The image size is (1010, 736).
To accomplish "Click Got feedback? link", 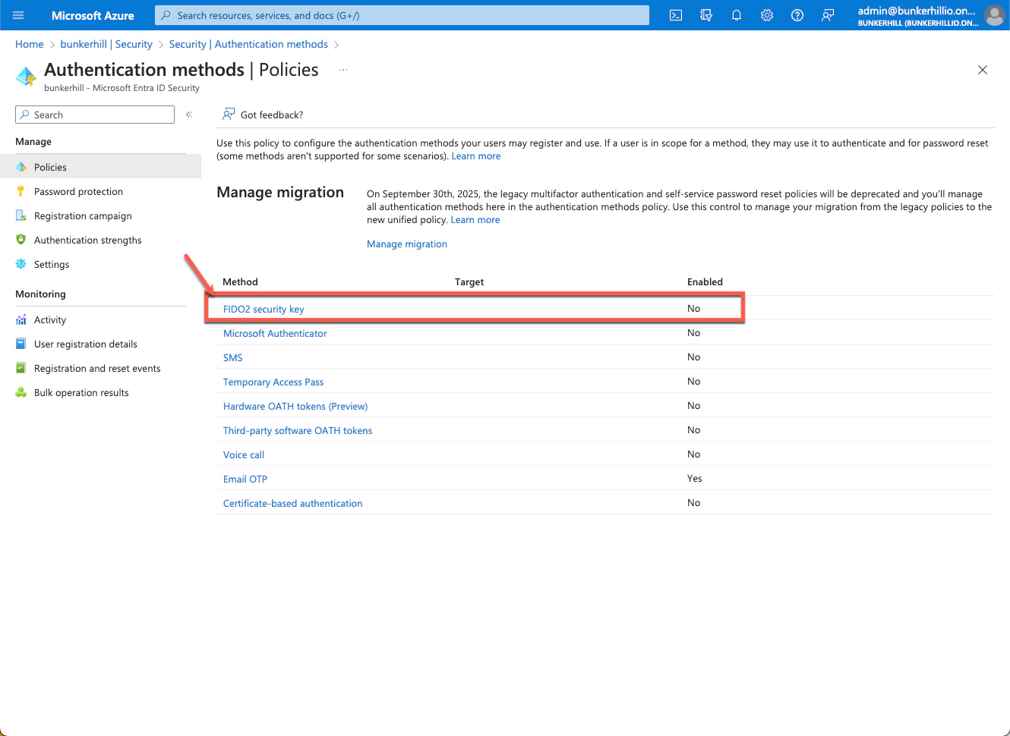I will 272,115.
